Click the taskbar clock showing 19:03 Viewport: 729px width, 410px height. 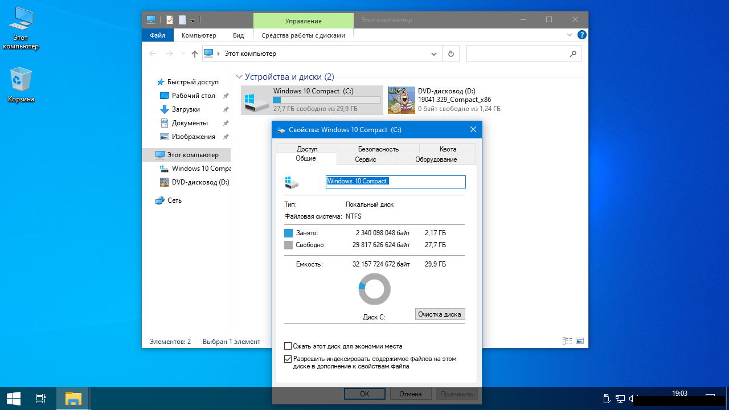679,393
